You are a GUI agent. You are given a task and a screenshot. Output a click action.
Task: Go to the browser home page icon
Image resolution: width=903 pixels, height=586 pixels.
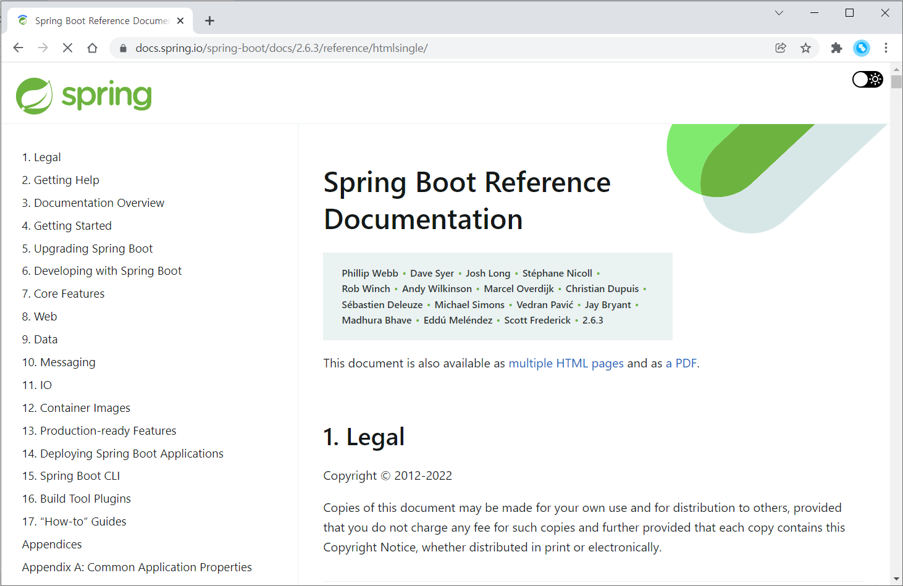point(92,48)
